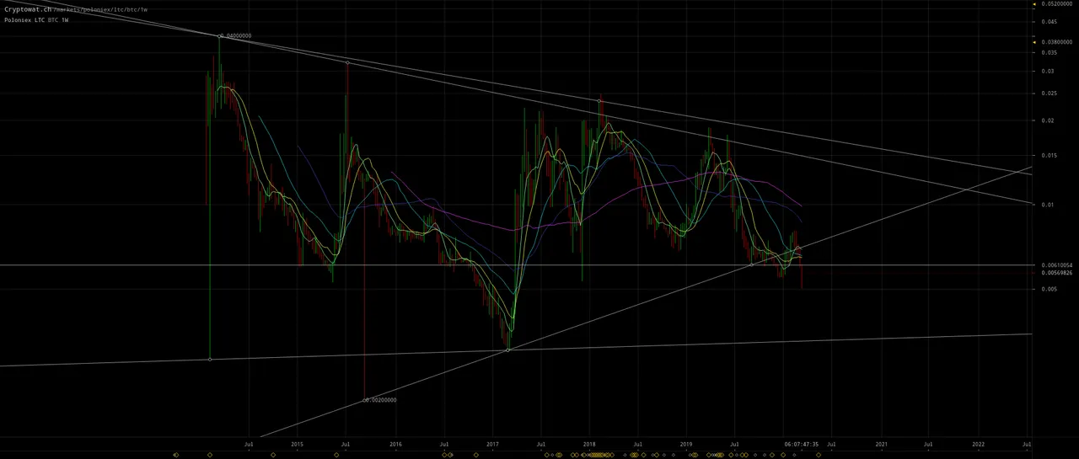The height and width of the screenshot is (459, 1079).
Task: Select the anchor point atop the 2018 price spike
Action: (x=600, y=101)
